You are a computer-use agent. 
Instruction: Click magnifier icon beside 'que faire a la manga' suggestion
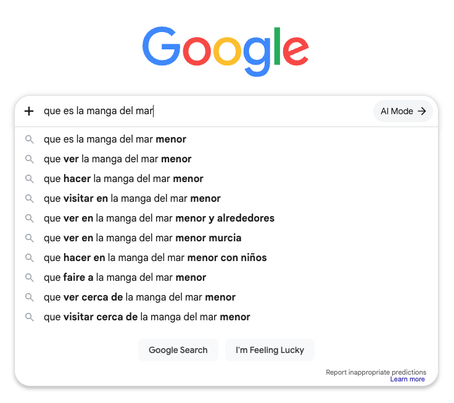click(x=29, y=278)
